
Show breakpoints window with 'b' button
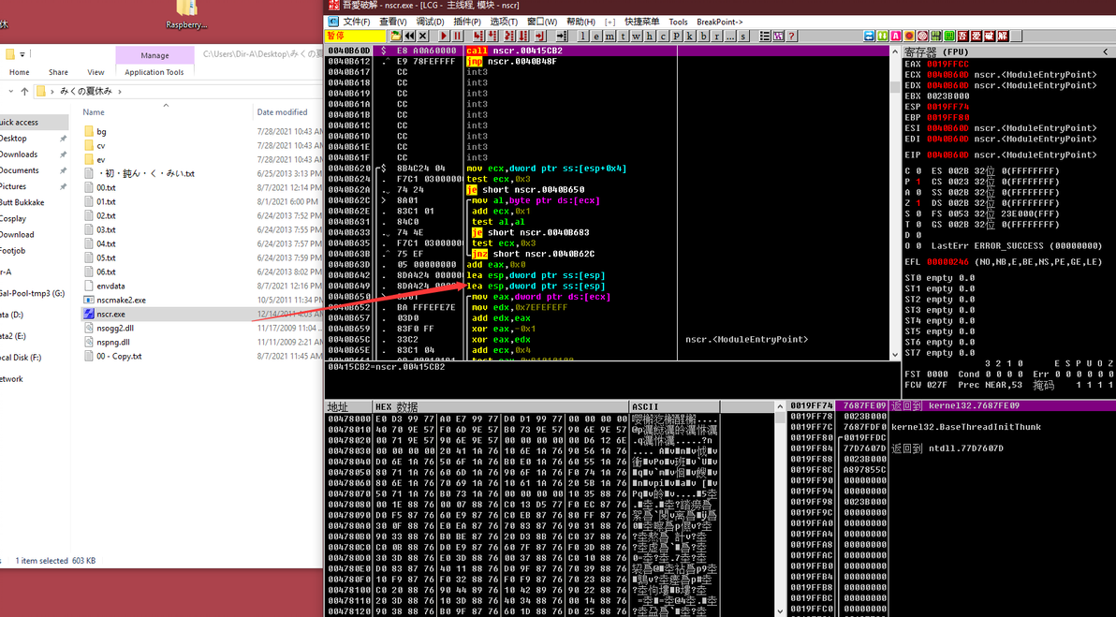point(703,36)
